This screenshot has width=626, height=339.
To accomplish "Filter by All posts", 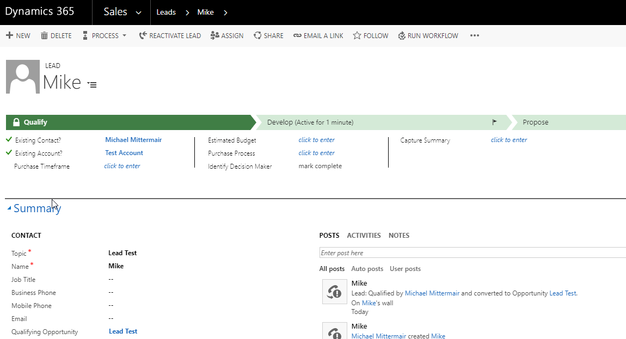I will pos(332,269).
